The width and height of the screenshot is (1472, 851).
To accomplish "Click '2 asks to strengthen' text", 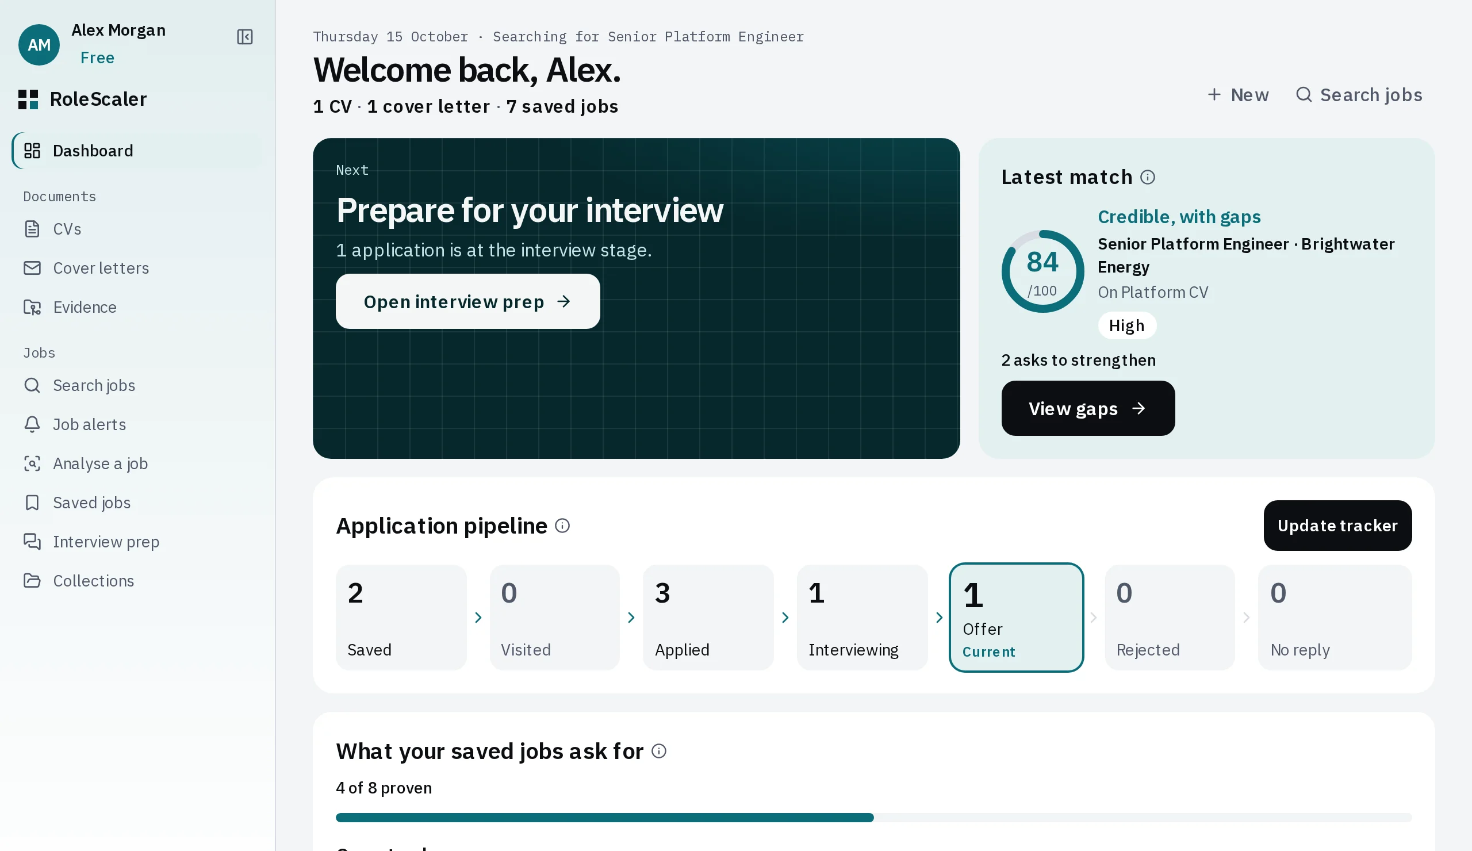I will coord(1078,360).
